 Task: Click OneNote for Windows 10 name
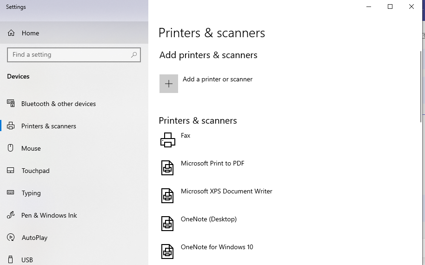(217, 247)
